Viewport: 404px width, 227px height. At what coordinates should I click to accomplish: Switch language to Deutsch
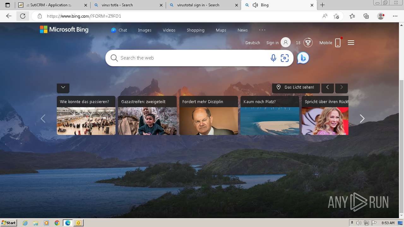(x=253, y=43)
